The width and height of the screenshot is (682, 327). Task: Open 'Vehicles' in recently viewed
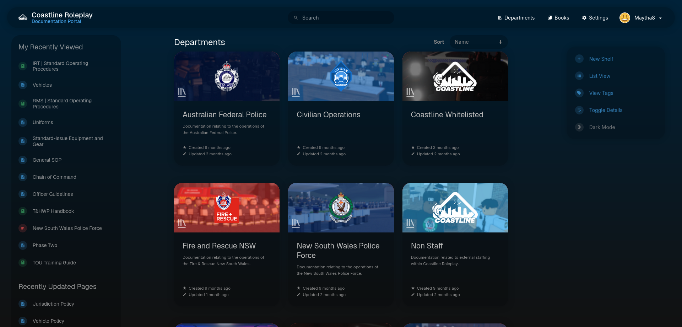42,85
